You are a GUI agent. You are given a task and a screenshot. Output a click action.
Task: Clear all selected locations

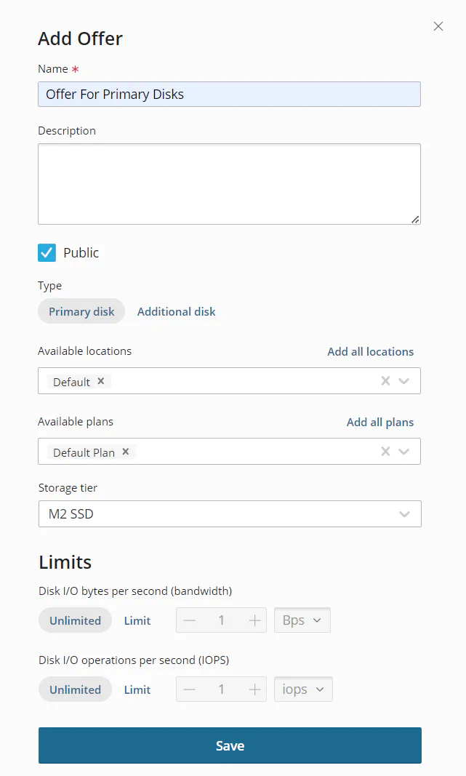(x=385, y=381)
